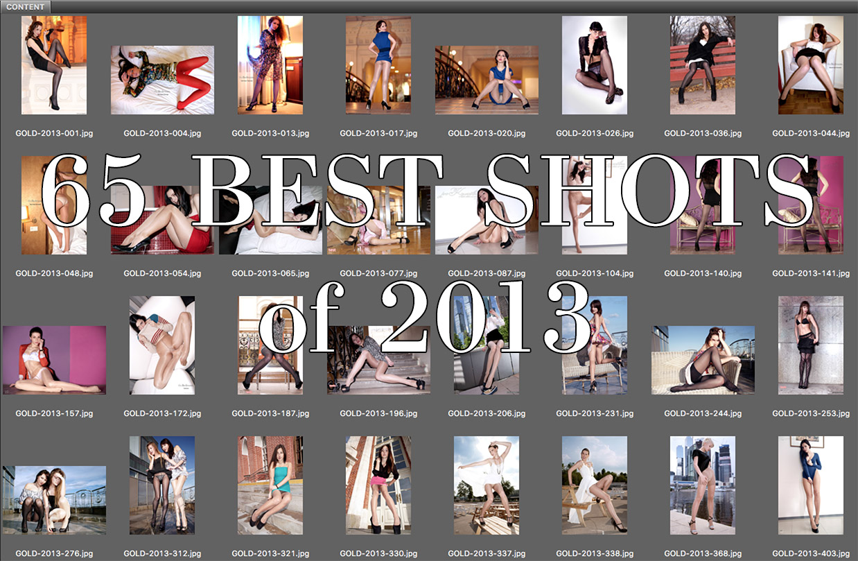Click the GOLD-2013-141.jpg filename label
This screenshot has width=858, height=561.
click(811, 273)
